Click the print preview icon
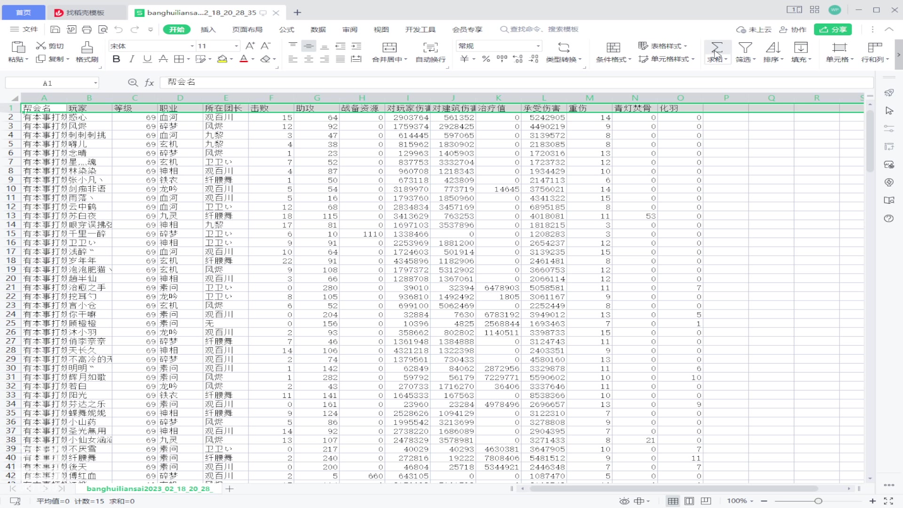 (103, 30)
